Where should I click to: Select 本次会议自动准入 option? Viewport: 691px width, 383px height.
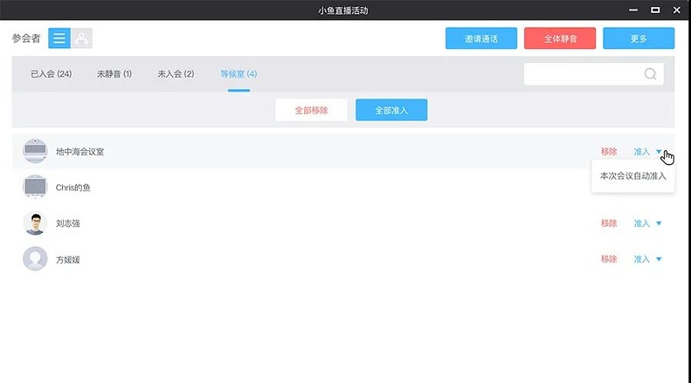(x=633, y=176)
